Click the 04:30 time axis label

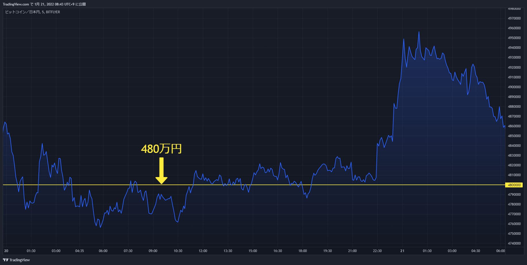coord(476,251)
